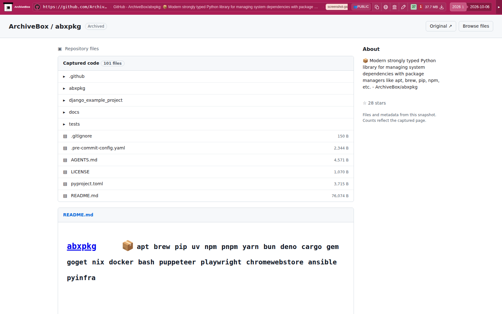Click the play arrow at the top bar's right edge

[x=499, y=7]
